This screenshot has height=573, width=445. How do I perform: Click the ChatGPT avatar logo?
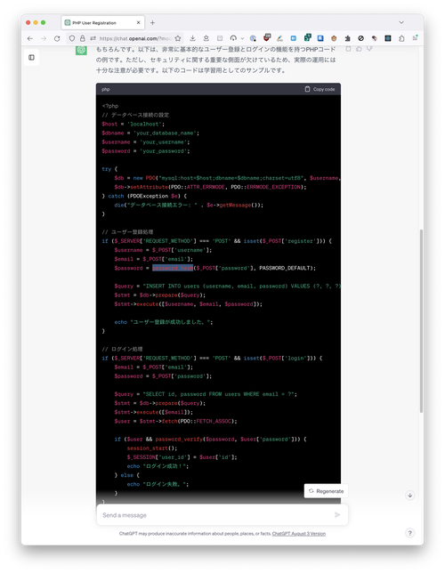[x=81, y=50]
